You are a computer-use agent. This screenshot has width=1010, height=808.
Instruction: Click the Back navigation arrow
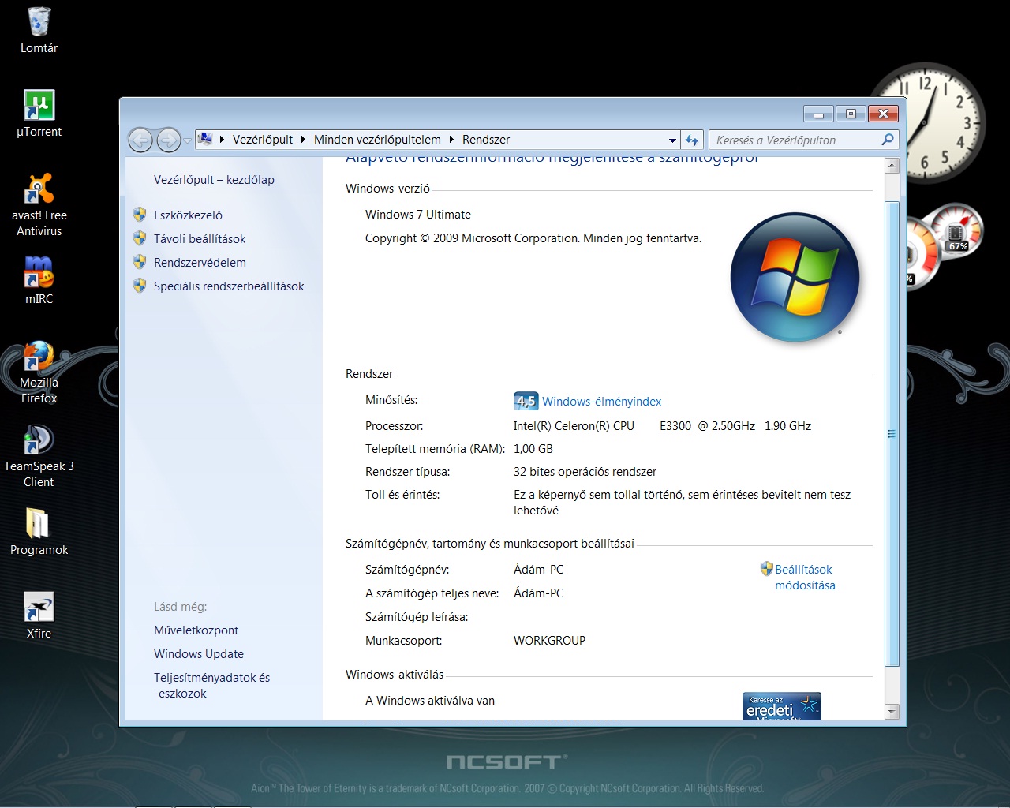coord(140,140)
